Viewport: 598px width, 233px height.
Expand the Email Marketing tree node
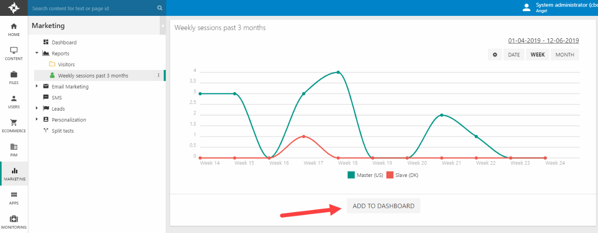pos(37,86)
